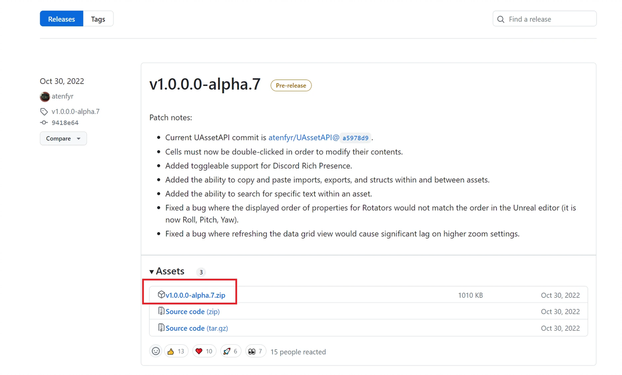Click the package icon for v1.0.0.0-alpha.7.zip
This screenshot has width=622, height=375.
click(161, 295)
